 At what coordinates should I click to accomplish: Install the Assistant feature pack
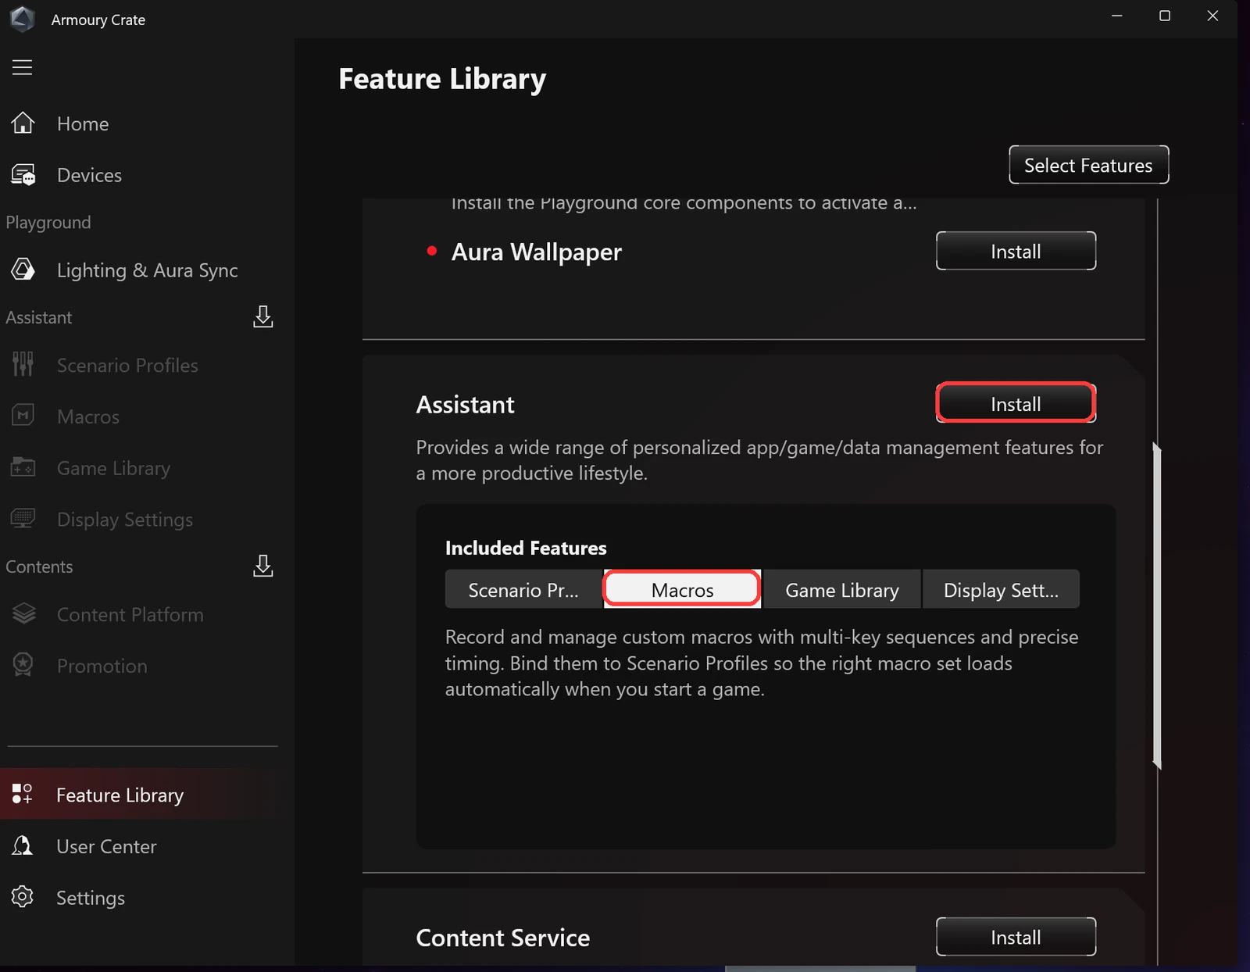(x=1016, y=403)
